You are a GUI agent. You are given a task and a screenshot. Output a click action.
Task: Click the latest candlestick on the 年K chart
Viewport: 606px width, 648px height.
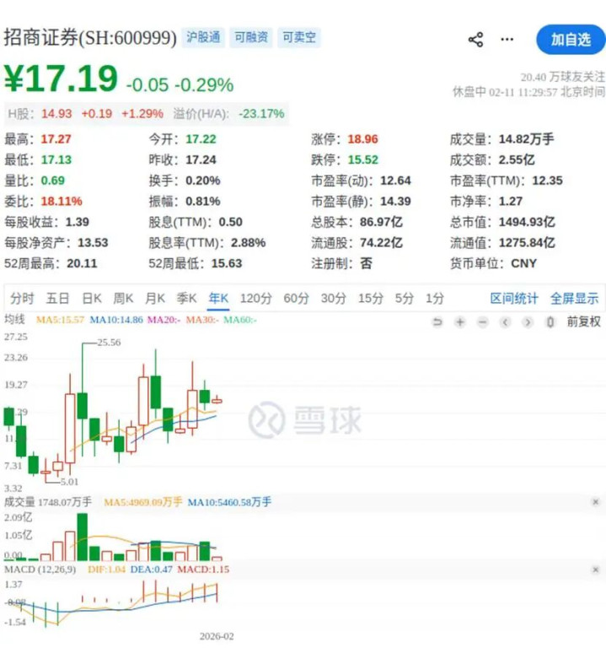pos(217,401)
